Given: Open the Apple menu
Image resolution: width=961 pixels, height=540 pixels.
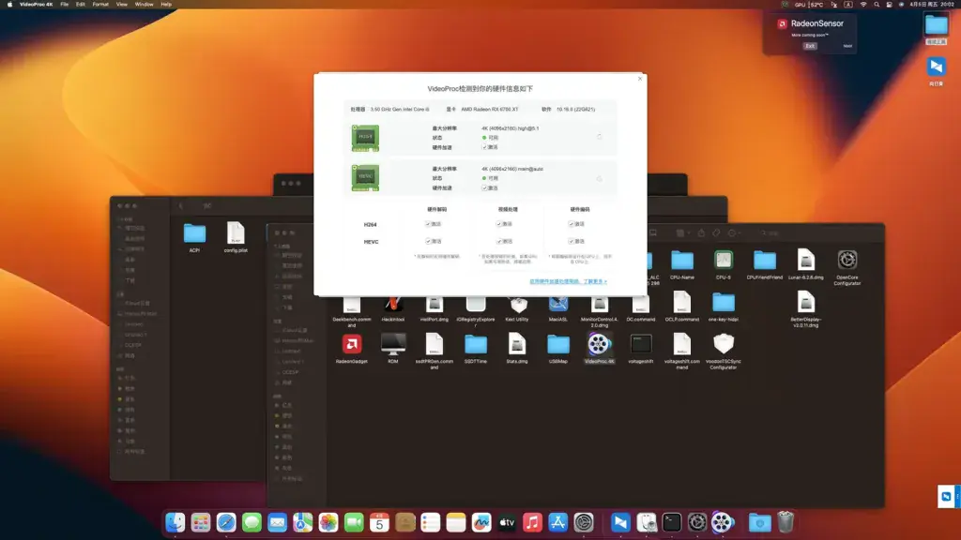Looking at the screenshot, I should click(x=9, y=5).
